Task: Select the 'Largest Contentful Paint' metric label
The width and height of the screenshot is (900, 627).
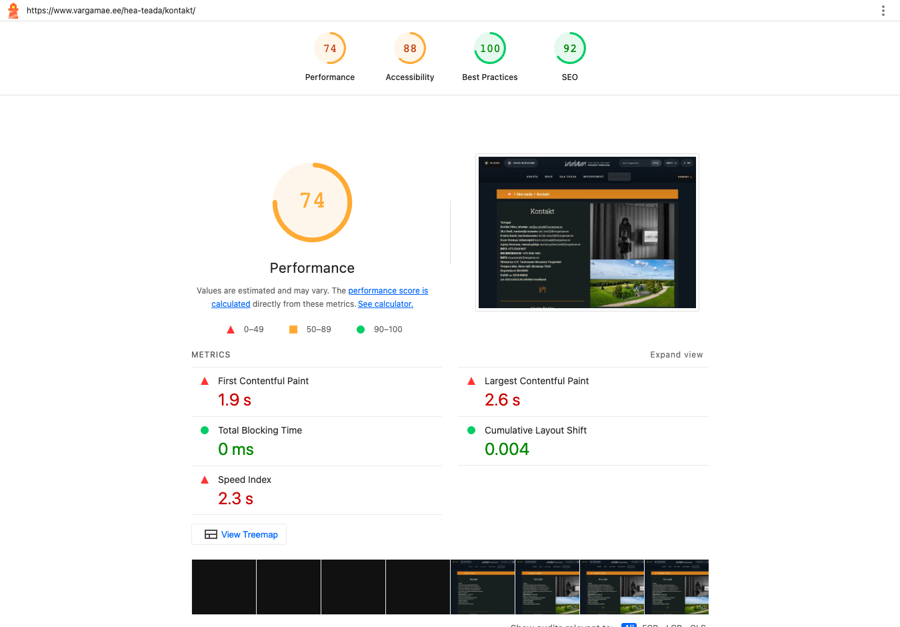Action: [x=537, y=381]
